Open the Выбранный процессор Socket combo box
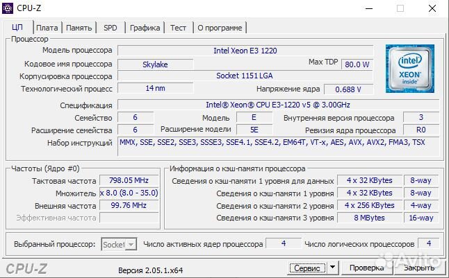 pyautogui.click(x=119, y=245)
